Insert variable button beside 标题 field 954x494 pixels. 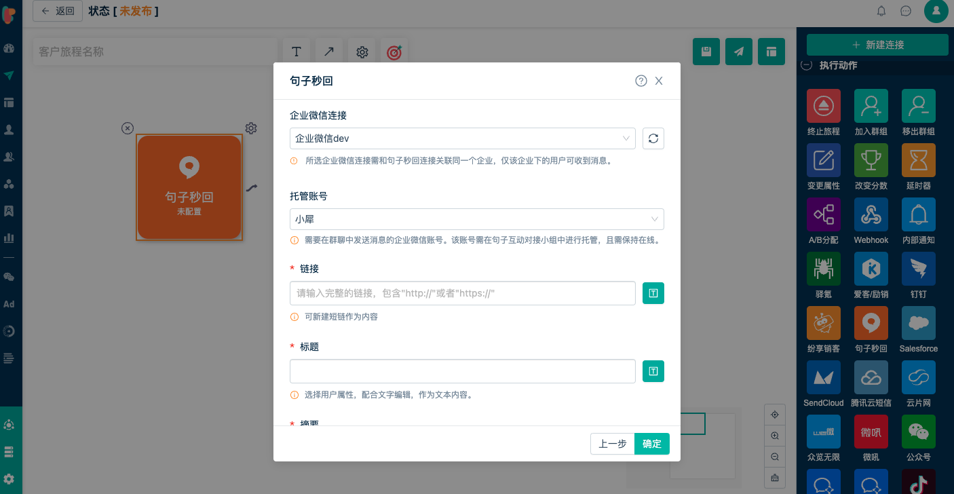(x=653, y=371)
